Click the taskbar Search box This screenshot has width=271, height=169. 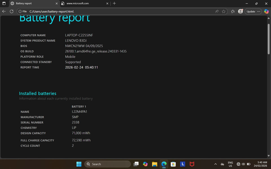pos(108,164)
